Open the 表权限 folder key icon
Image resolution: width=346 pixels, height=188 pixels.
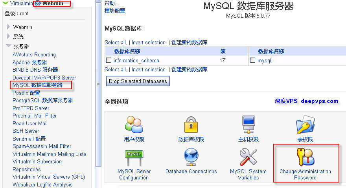tap(305, 125)
